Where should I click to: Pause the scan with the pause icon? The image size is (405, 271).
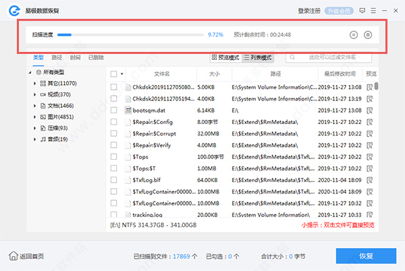click(x=354, y=34)
